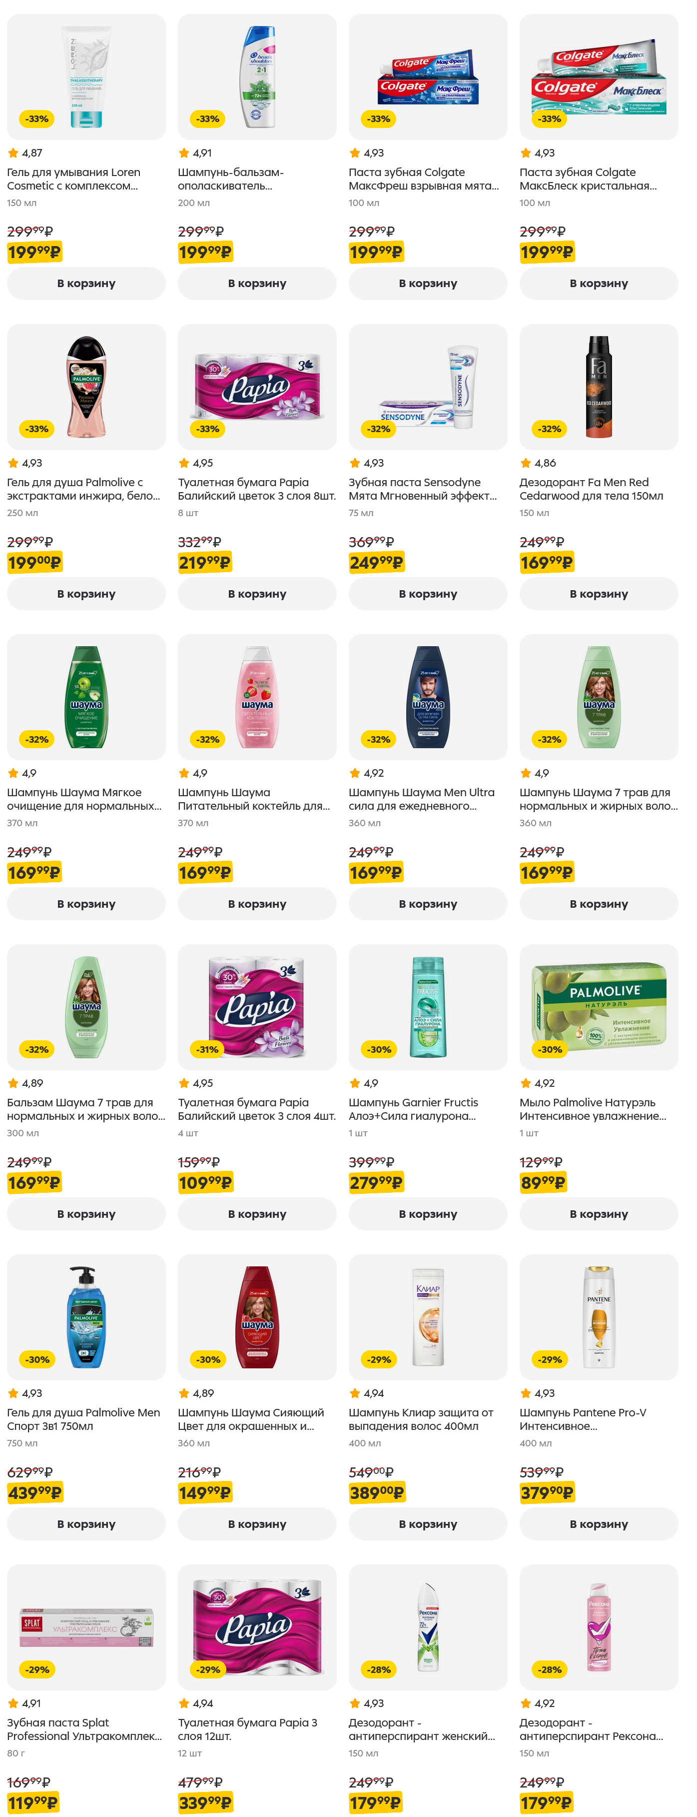This screenshot has height=1817, width=697.
Task: Add Palmolive Men Спорт 3в1 gel to cart
Action: 86,1524
